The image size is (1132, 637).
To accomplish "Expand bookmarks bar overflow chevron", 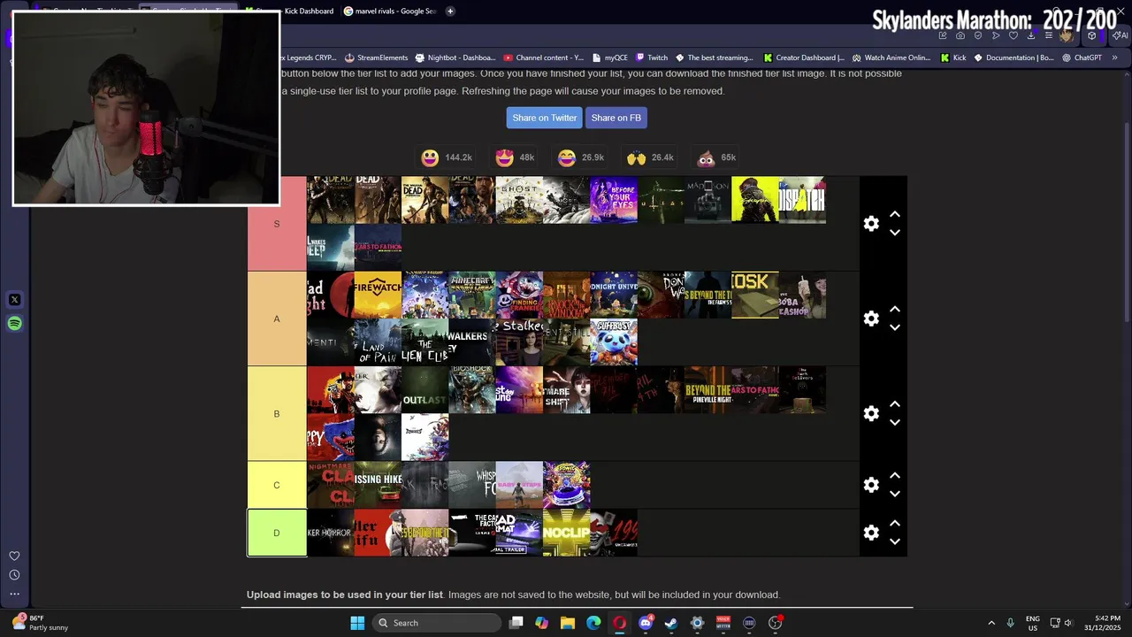I will point(1114,58).
